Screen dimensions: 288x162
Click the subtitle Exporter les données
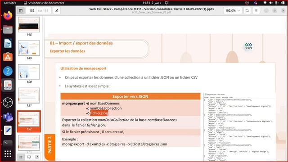67,51
